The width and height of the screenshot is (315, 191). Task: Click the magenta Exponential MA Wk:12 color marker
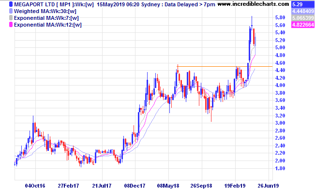click(11, 25)
